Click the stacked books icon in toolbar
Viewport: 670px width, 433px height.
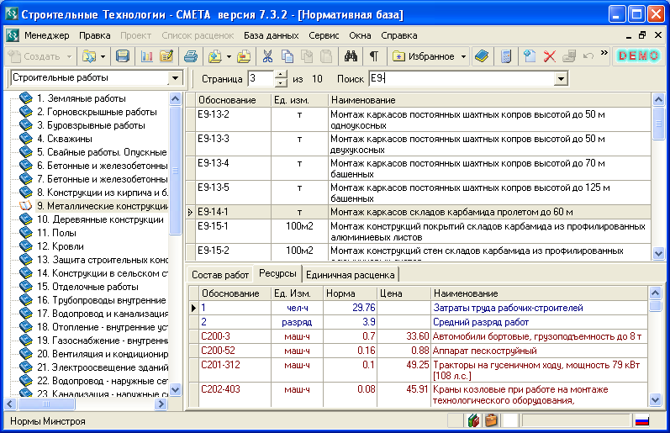pos(482,56)
